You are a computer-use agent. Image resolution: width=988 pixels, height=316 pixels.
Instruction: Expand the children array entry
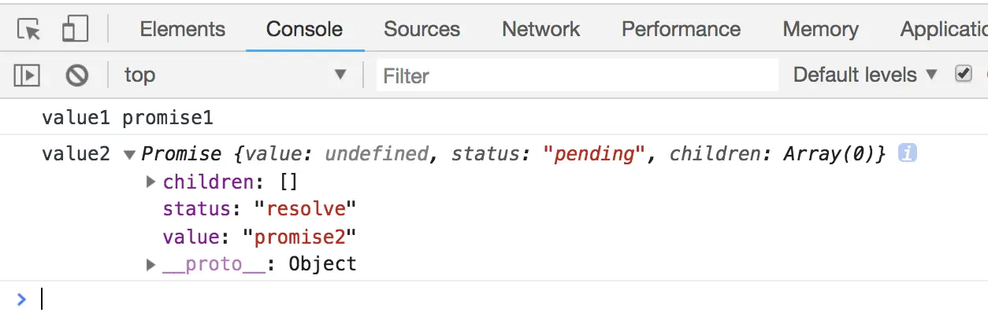[x=151, y=182]
